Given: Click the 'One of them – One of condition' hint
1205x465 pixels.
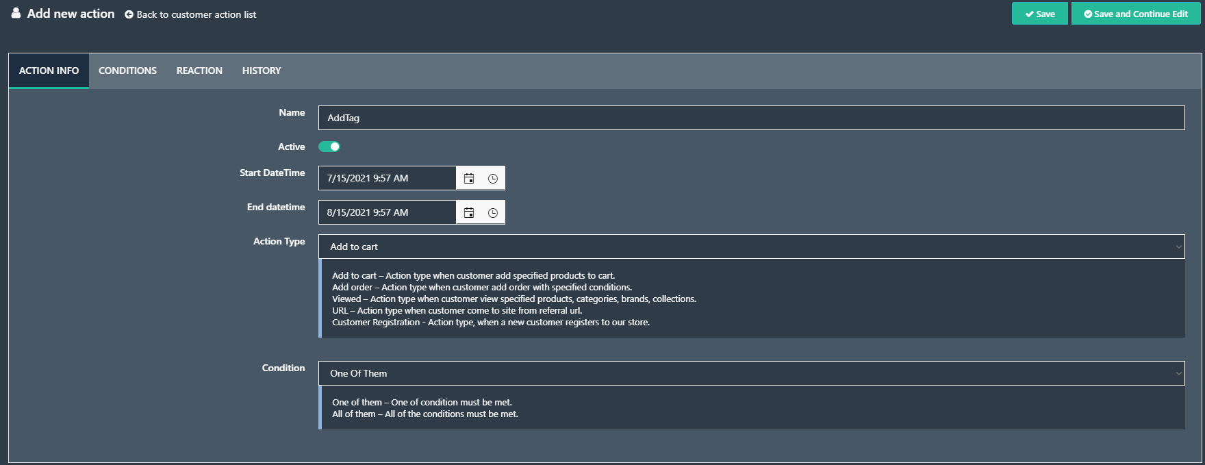Looking at the screenshot, I should (x=422, y=402).
